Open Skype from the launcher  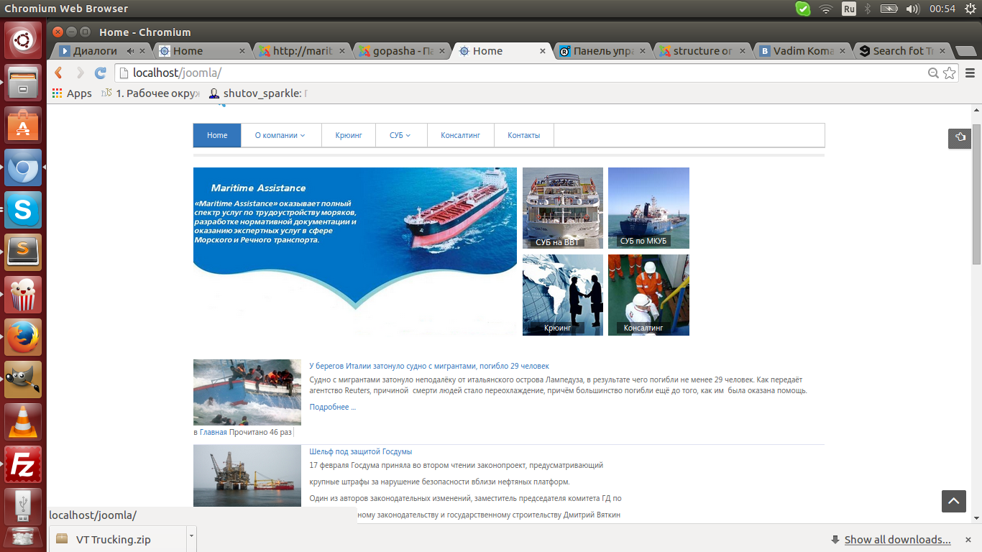coord(24,210)
